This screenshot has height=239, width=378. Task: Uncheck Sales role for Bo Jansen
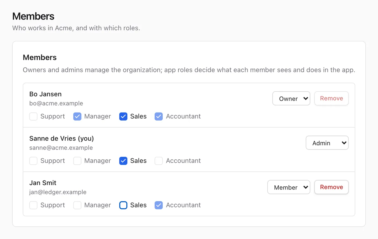pos(123,116)
